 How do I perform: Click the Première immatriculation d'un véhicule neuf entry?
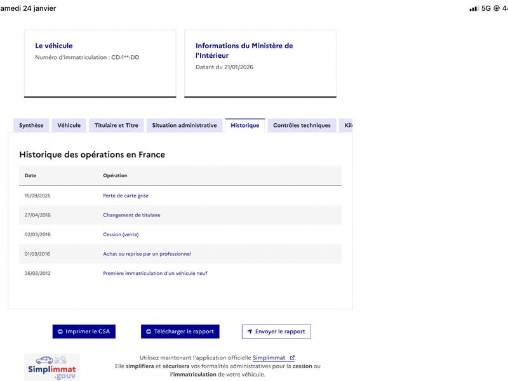[155, 274]
